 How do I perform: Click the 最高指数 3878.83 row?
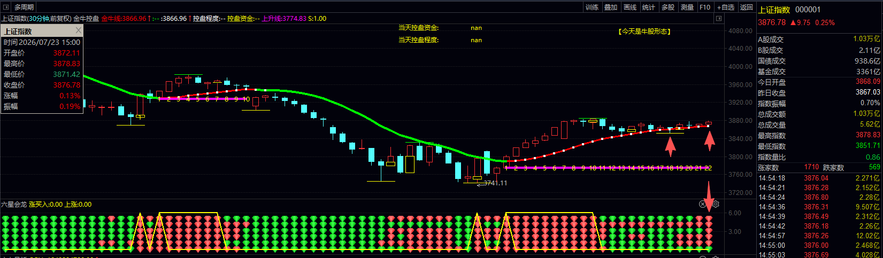(819, 135)
